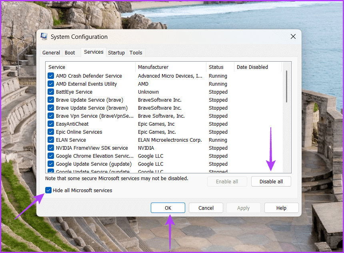Click 'ELAN Microelectronics Corp.' cell
The width and height of the screenshot is (344, 253).
(x=170, y=140)
